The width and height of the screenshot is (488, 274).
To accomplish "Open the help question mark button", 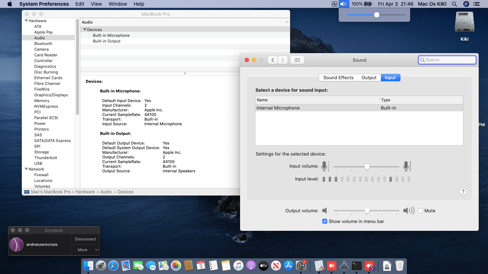I will [x=463, y=192].
